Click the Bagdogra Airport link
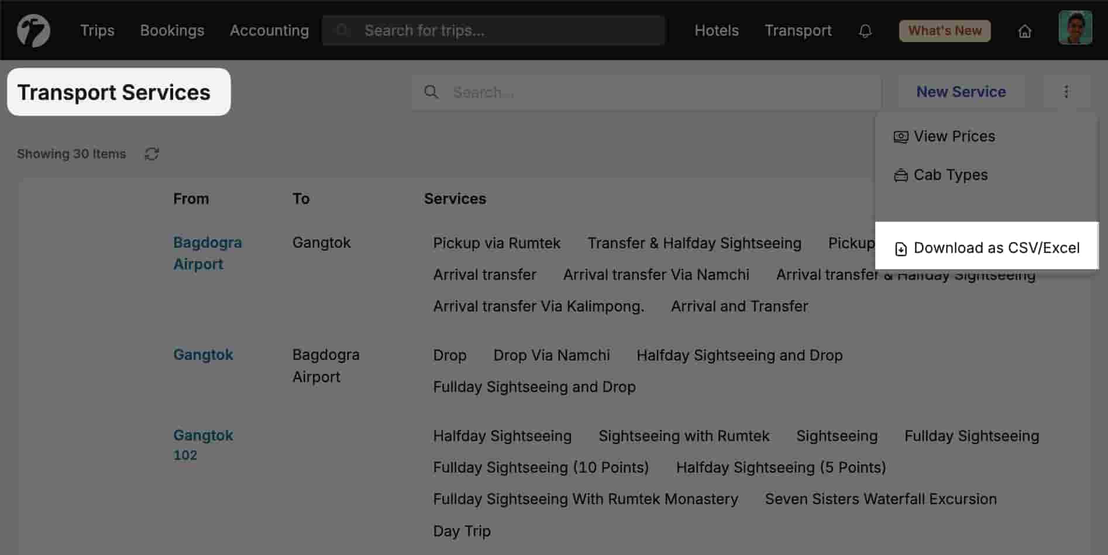 tap(208, 253)
